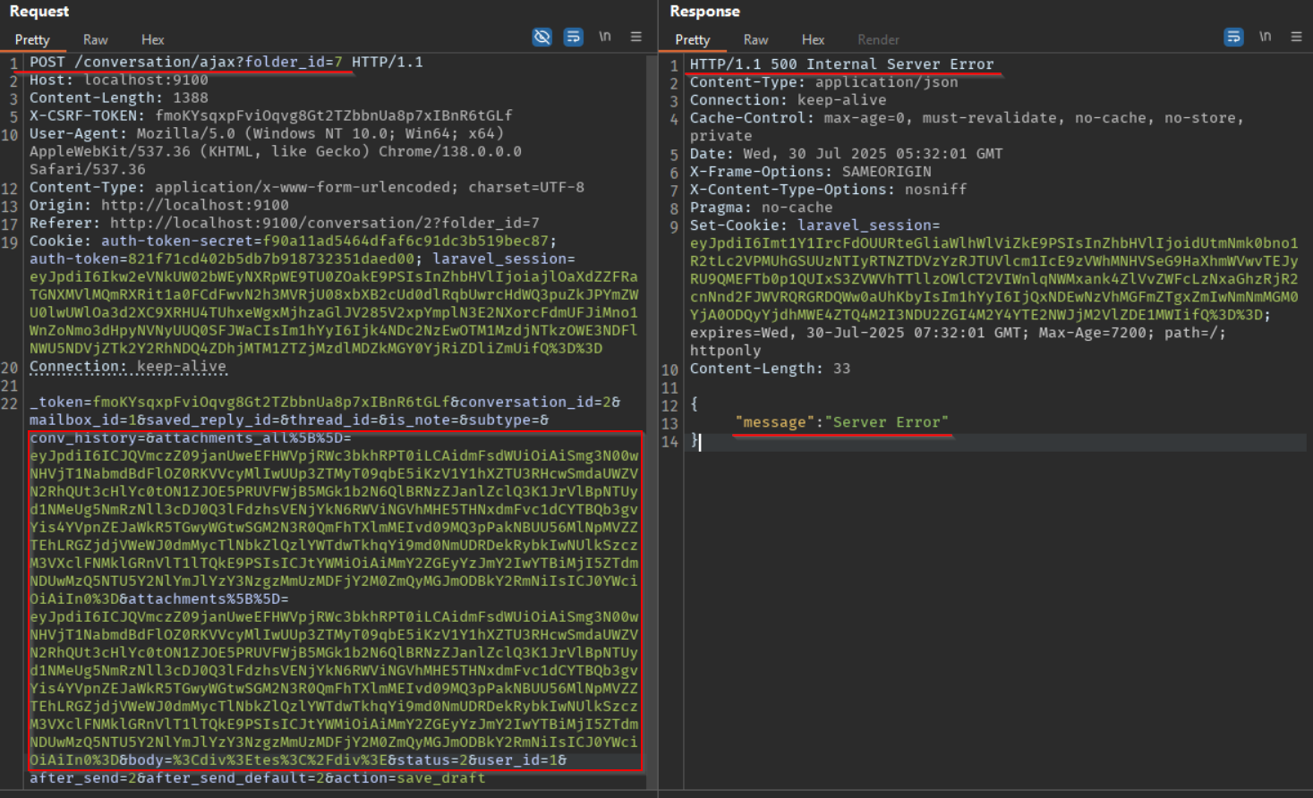
Task: Toggle non-printable characters (\n) in Request panel
Action: click(x=605, y=37)
